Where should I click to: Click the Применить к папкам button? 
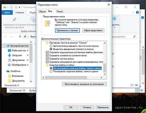pos(67,31)
